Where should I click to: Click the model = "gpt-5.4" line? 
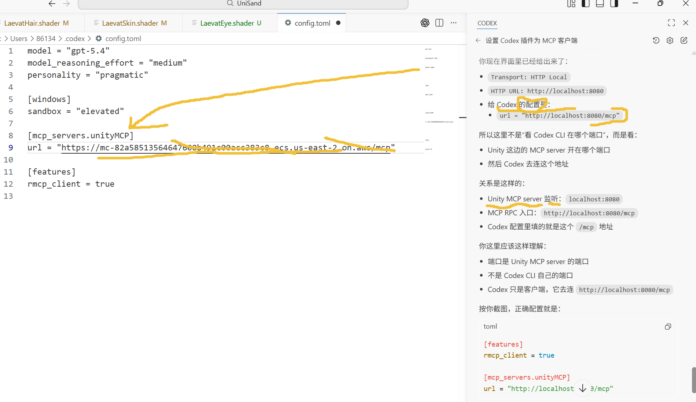click(x=69, y=51)
